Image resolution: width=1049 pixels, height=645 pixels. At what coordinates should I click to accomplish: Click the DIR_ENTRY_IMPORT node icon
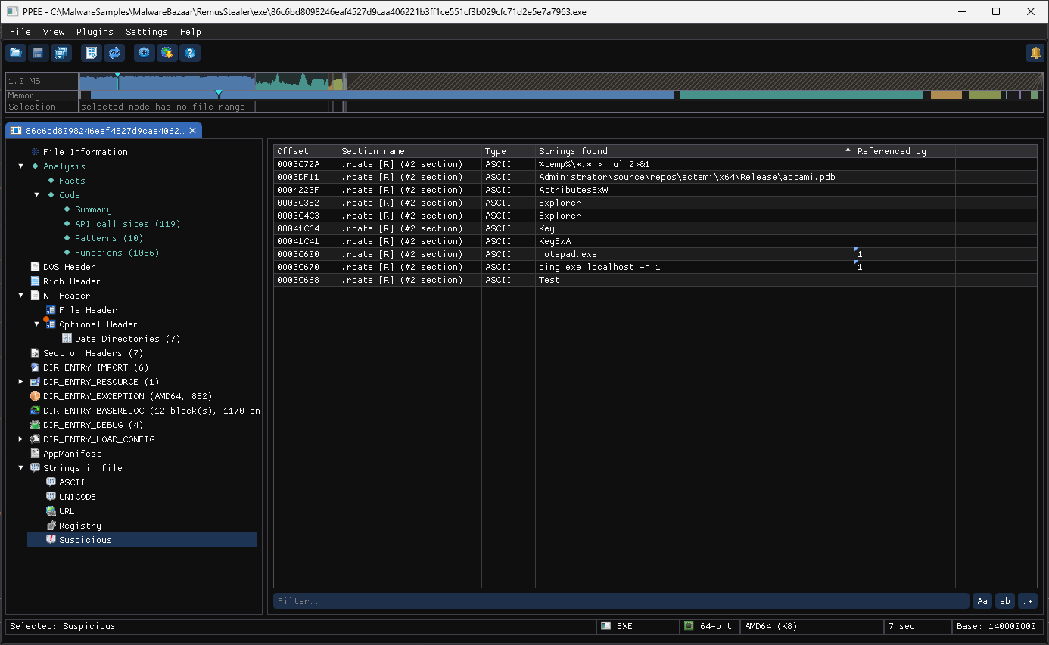click(35, 367)
